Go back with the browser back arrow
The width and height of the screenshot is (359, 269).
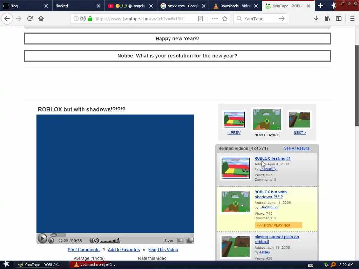coord(7,19)
